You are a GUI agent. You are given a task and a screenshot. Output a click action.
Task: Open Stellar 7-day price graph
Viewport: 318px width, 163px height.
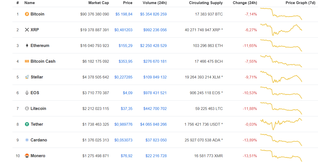(x=281, y=77)
